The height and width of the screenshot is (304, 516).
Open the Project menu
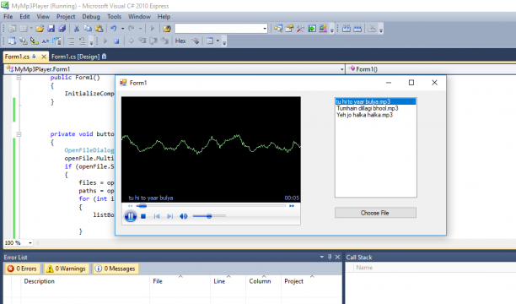pyautogui.click(x=66, y=17)
